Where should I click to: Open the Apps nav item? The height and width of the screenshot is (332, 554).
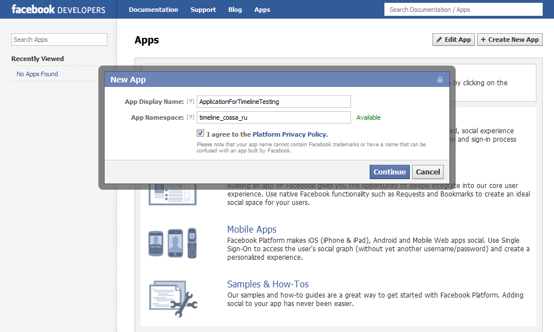click(x=262, y=10)
